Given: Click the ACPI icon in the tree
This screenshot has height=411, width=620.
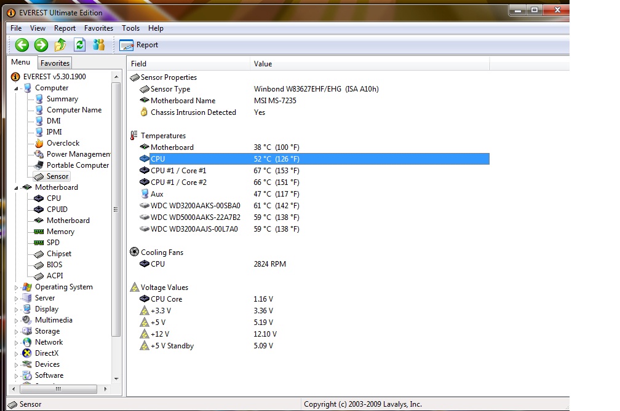Looking at the screenshot, I should (39, 276).
